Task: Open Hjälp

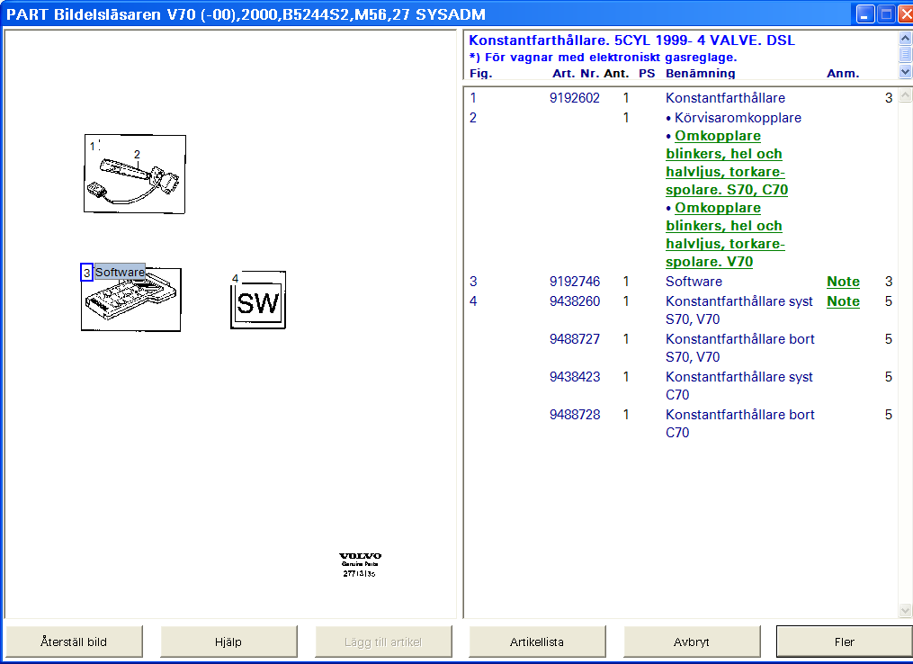Action: point(228,642)
